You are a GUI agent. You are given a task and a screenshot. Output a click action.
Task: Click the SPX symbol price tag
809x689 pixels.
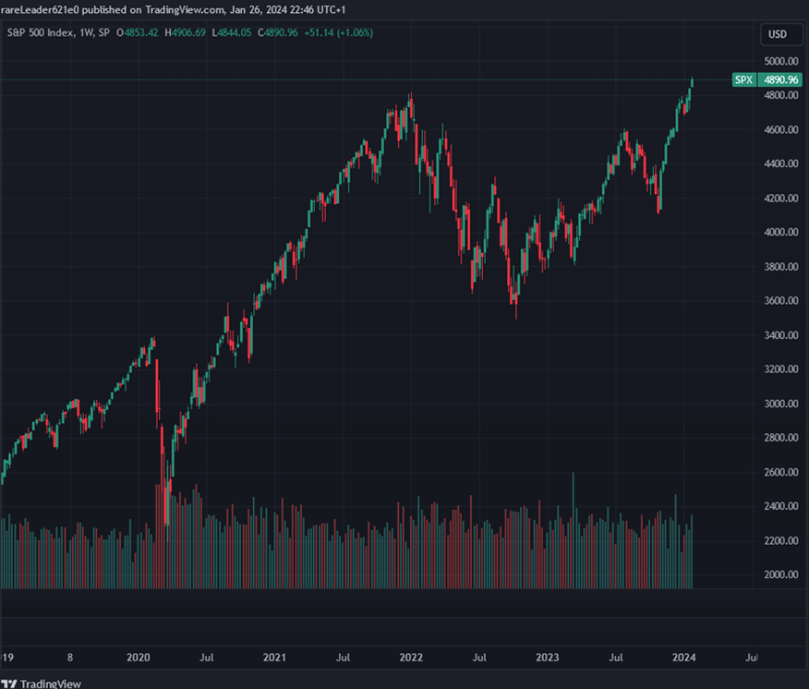(743, 80)
